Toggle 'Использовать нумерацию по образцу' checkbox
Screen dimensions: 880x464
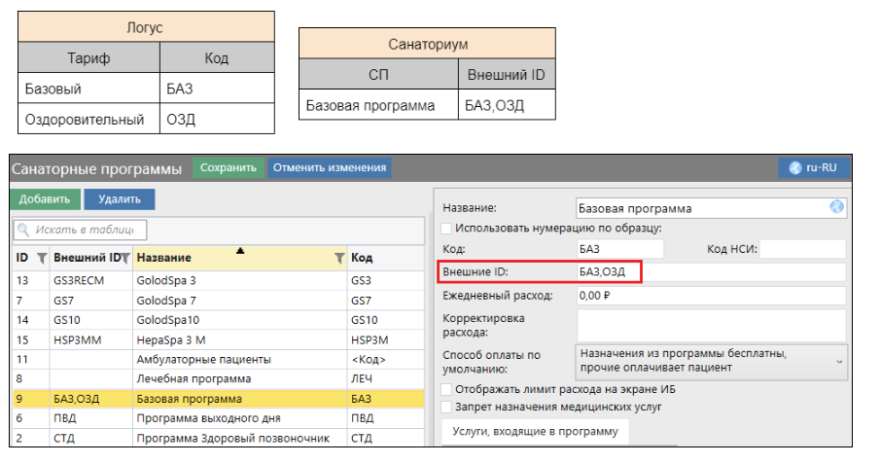[447, 228]
